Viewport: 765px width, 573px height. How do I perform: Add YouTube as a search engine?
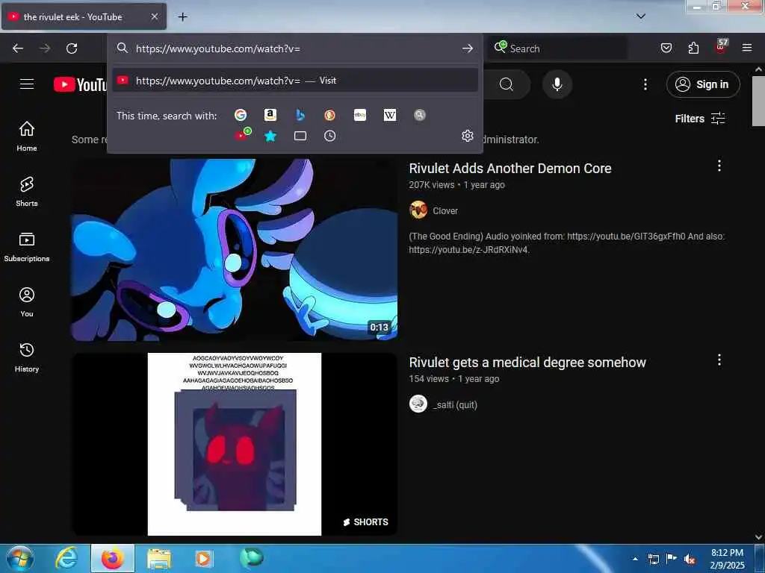coord(243,135)
